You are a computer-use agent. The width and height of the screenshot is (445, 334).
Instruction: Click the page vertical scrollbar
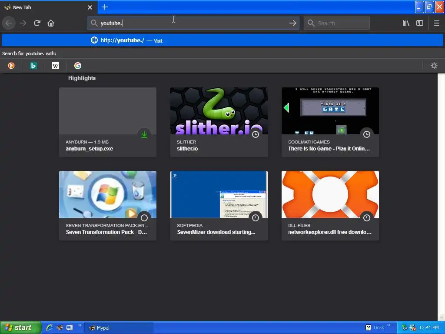(441, 197)
